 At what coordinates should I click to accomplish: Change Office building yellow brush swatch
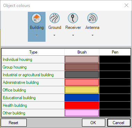[82, 90]
